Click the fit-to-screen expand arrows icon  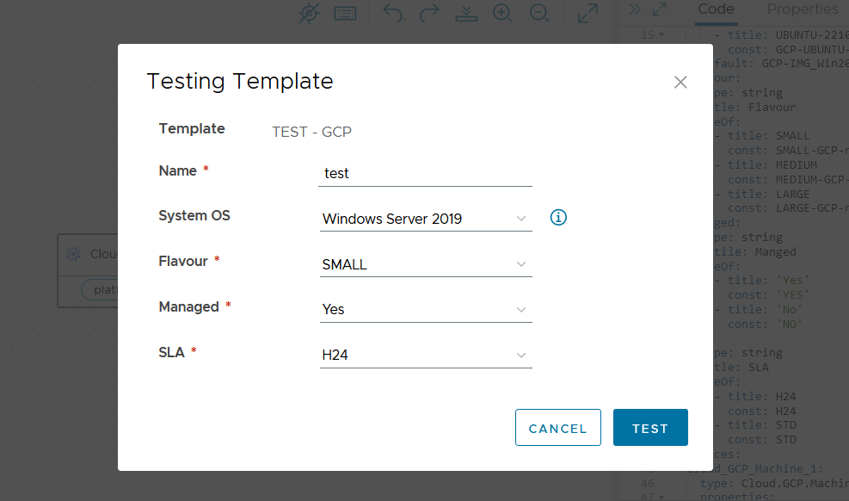point(588,13)
